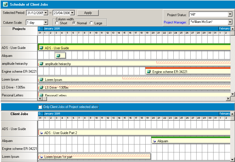
Task: Select the Large column width option
Action: (91, 23)
